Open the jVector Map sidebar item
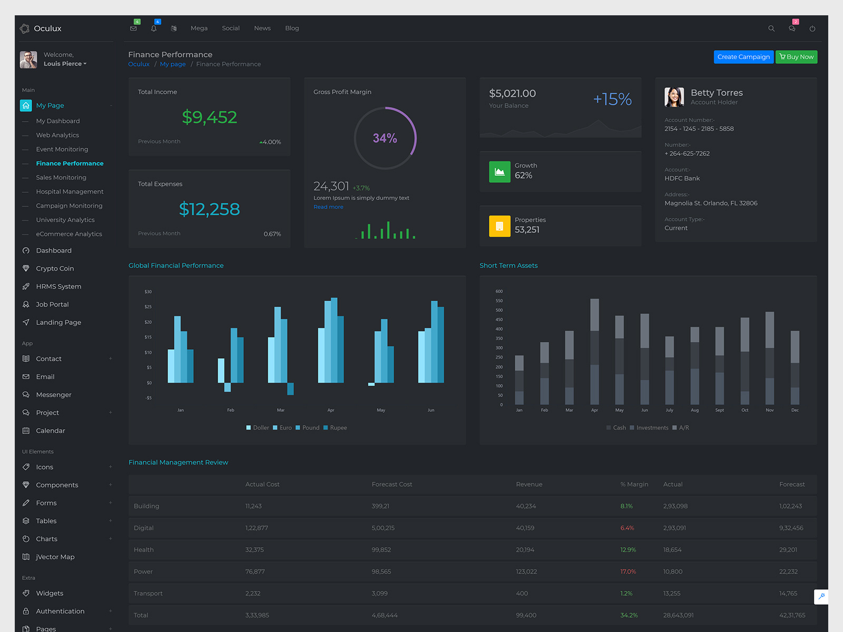Image resolution: width=843 pixels, height=632 pixels. (55, 557)
